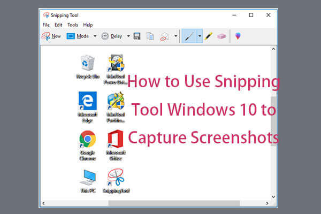Image resolution: width=321 pixels, height=214 pixels.
Task: Click the Snipping Tool desktop shortcut icon
Action: tap(116, 177)
